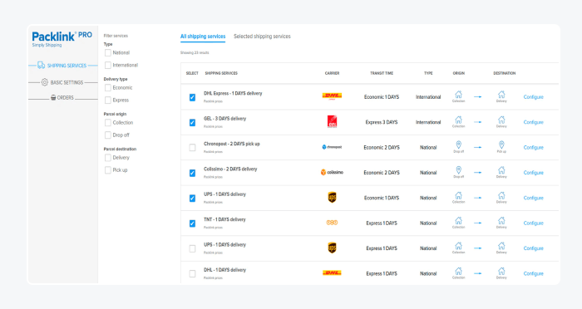Viewport: 582px width, 309px height.
Task: Configure the GEL - 3 DAYS service
Action: [x=534, y=122]
